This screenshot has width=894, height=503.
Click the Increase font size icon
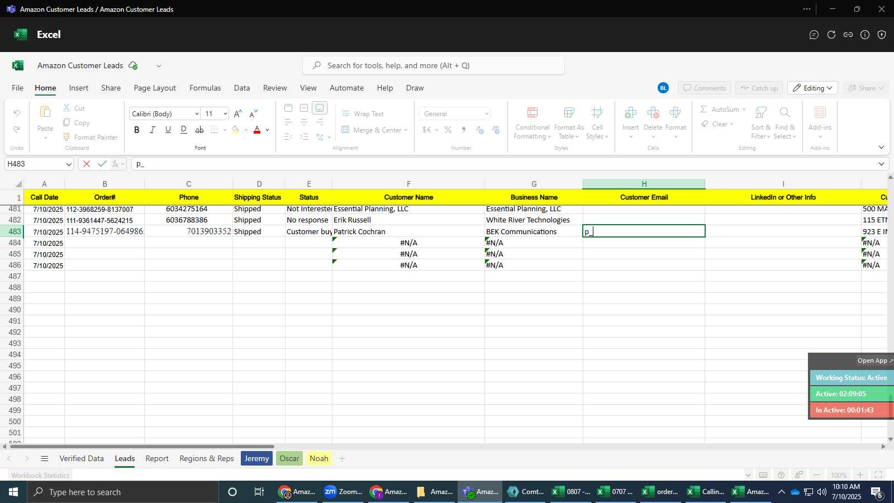pos(238,113)
